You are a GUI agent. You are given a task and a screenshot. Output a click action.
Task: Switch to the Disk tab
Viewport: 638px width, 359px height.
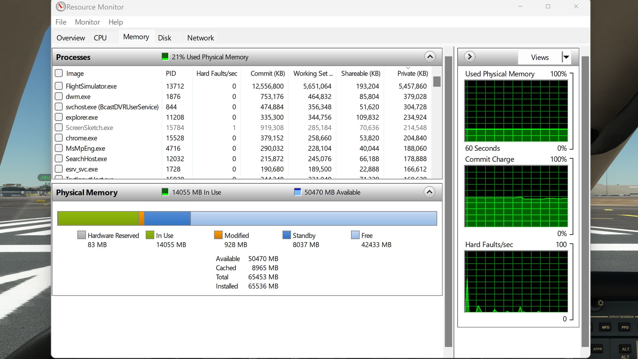[x=164, y=37]
